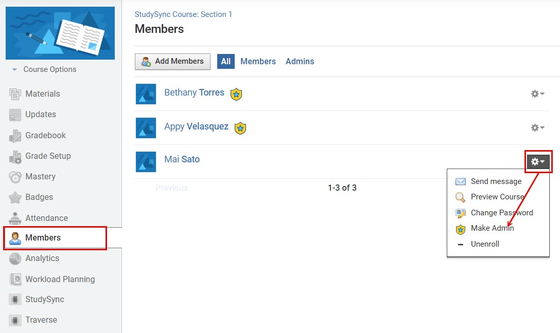Open the StudySync Course: Section 1 link
The image size is (560, 333).
click(183, 14)
